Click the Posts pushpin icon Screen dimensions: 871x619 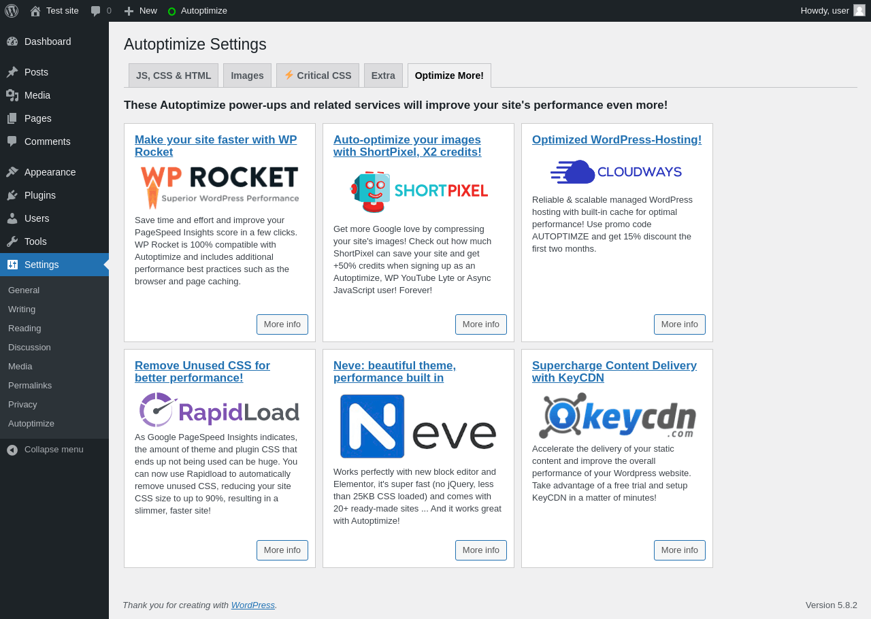click(x=12, y=72)
